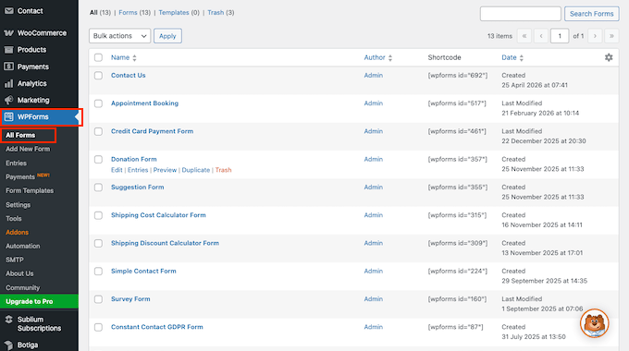
Task: Check the Survey Form checkbox
Action: click(98, 299)
